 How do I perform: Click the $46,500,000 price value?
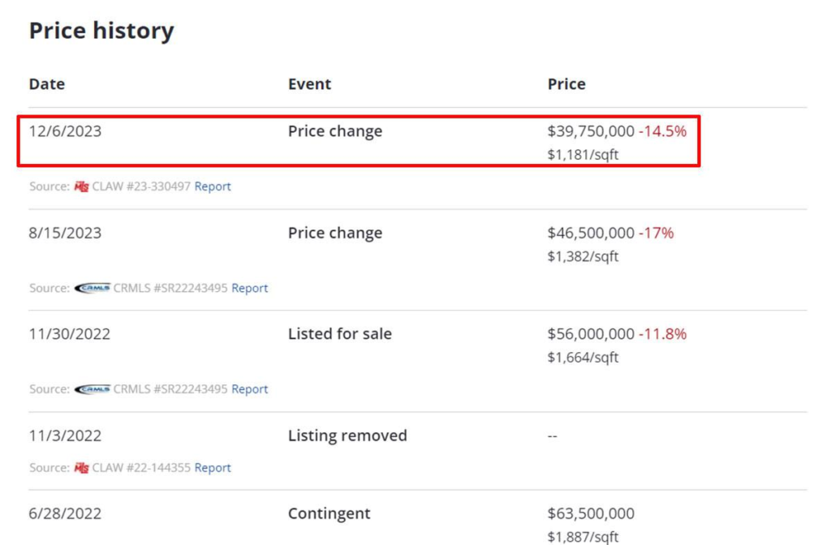click(x=591, y=234)
